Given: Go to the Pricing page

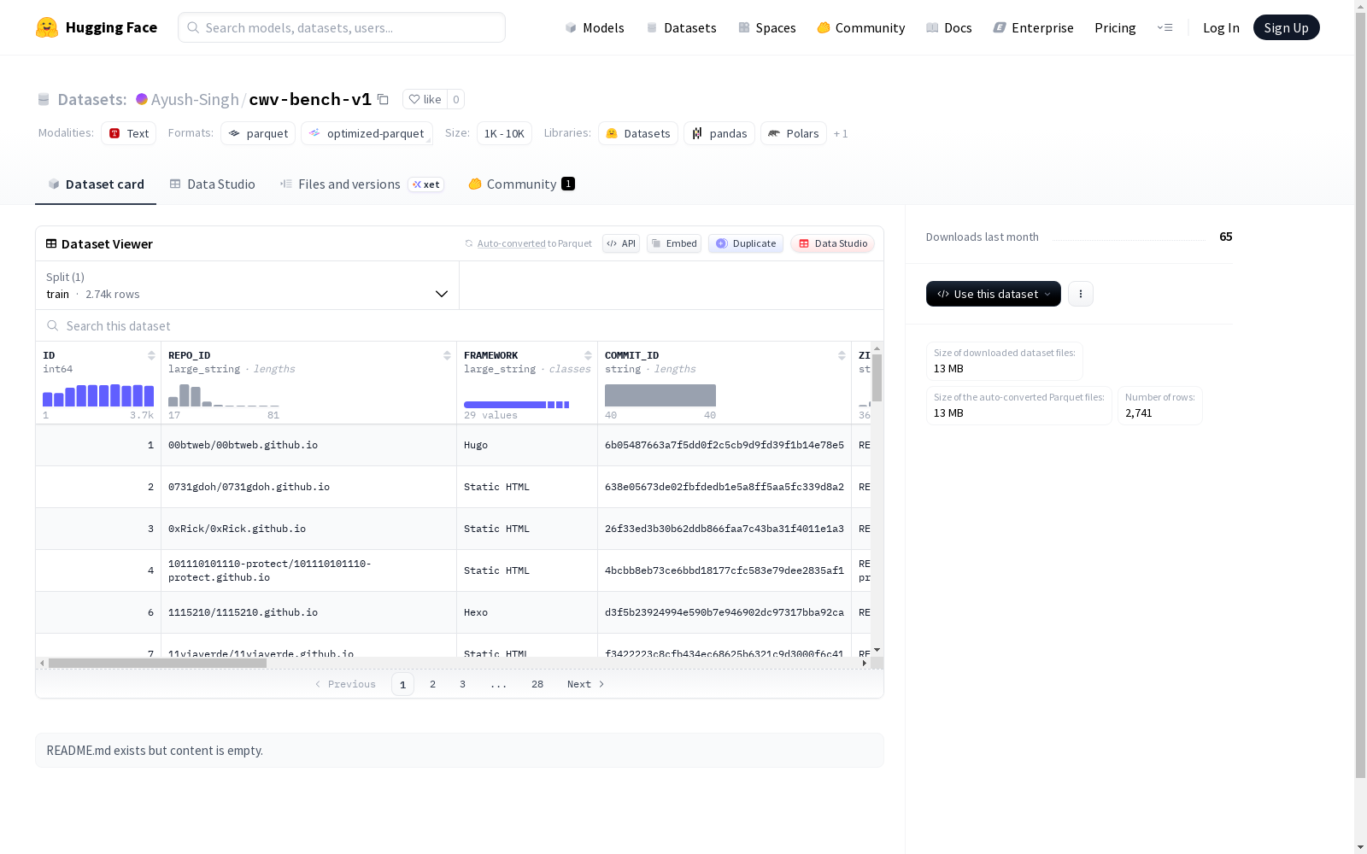Looking at the screenshot, I should 1115,27.
